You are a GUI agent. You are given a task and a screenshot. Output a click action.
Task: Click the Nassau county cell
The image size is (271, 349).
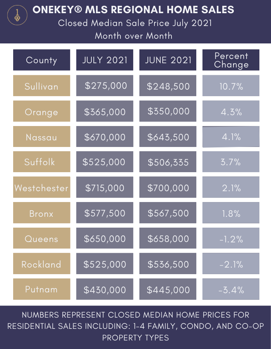point(41,137)
